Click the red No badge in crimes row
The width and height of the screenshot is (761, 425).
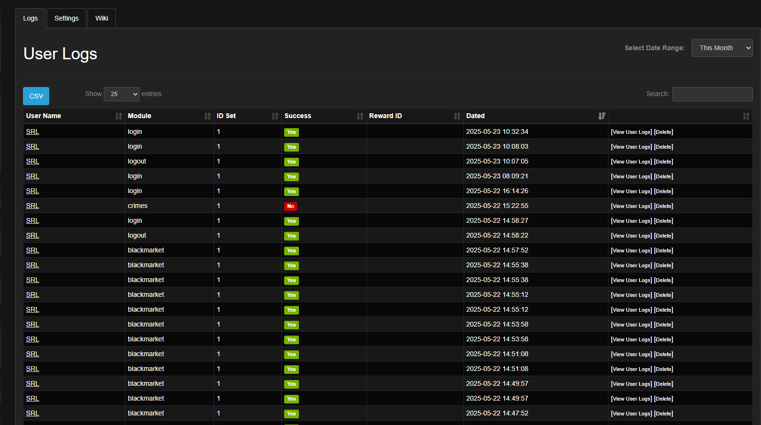coord(290,207)
